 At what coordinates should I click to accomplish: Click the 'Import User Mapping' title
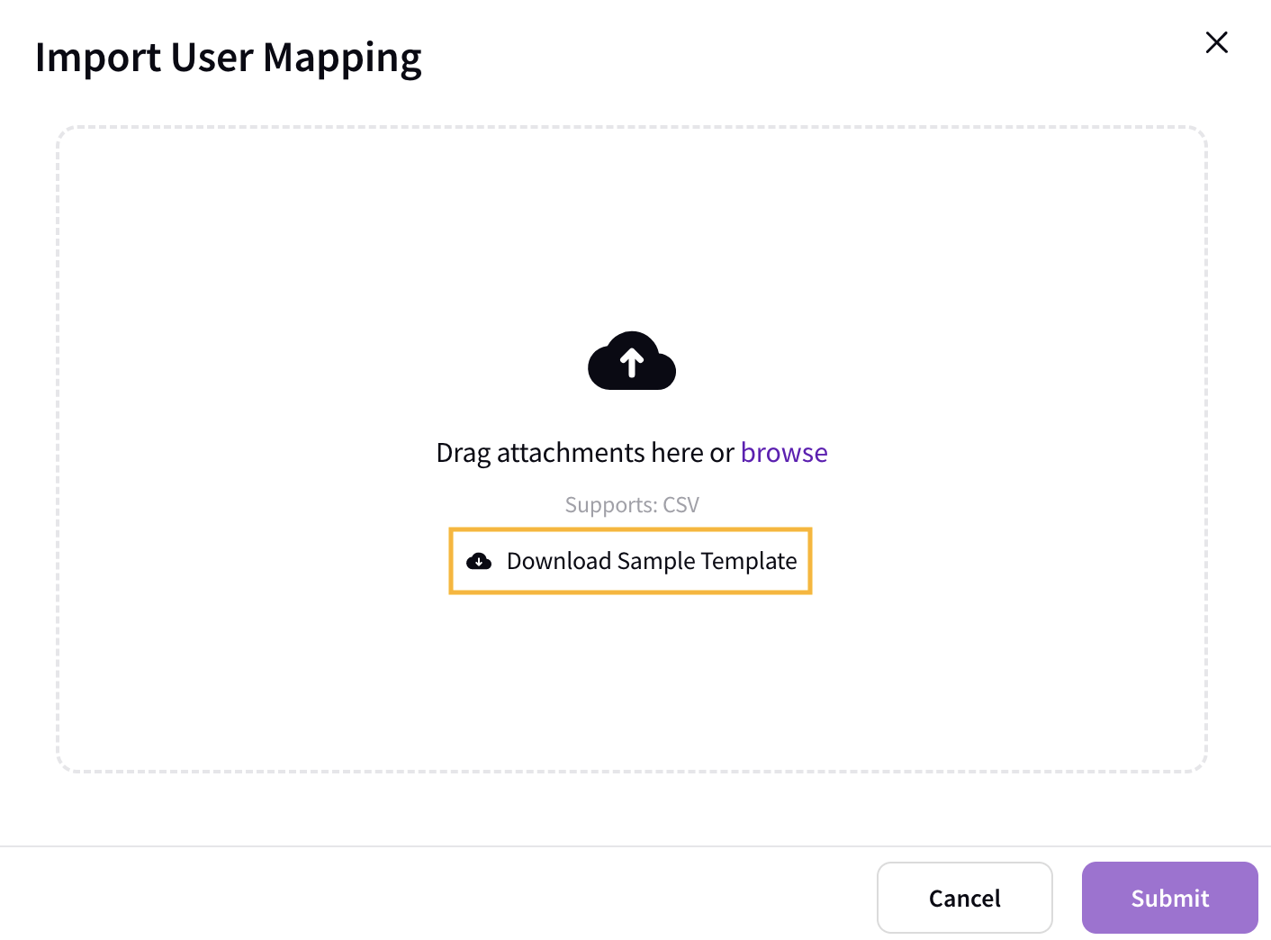tap(229, 58)
